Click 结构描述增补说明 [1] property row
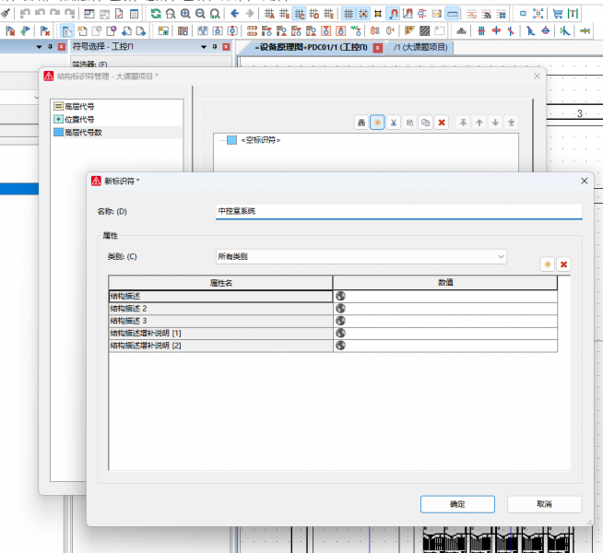Image resolution: width=603 pixels, height=553 pixels. point(333,334)
